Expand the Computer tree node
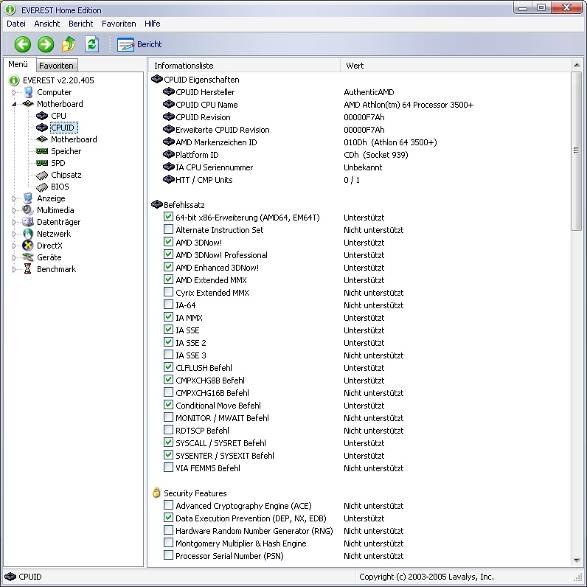Image resolution: width=587 pixels, height=587 pixels. [14, 92]
